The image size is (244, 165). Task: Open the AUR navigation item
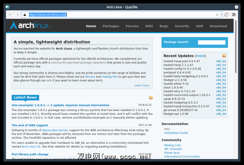(199, 26)
